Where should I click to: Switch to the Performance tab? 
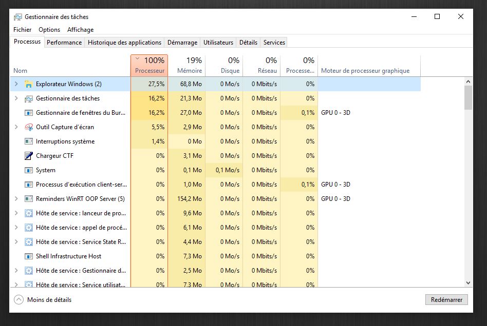point(64,43)
